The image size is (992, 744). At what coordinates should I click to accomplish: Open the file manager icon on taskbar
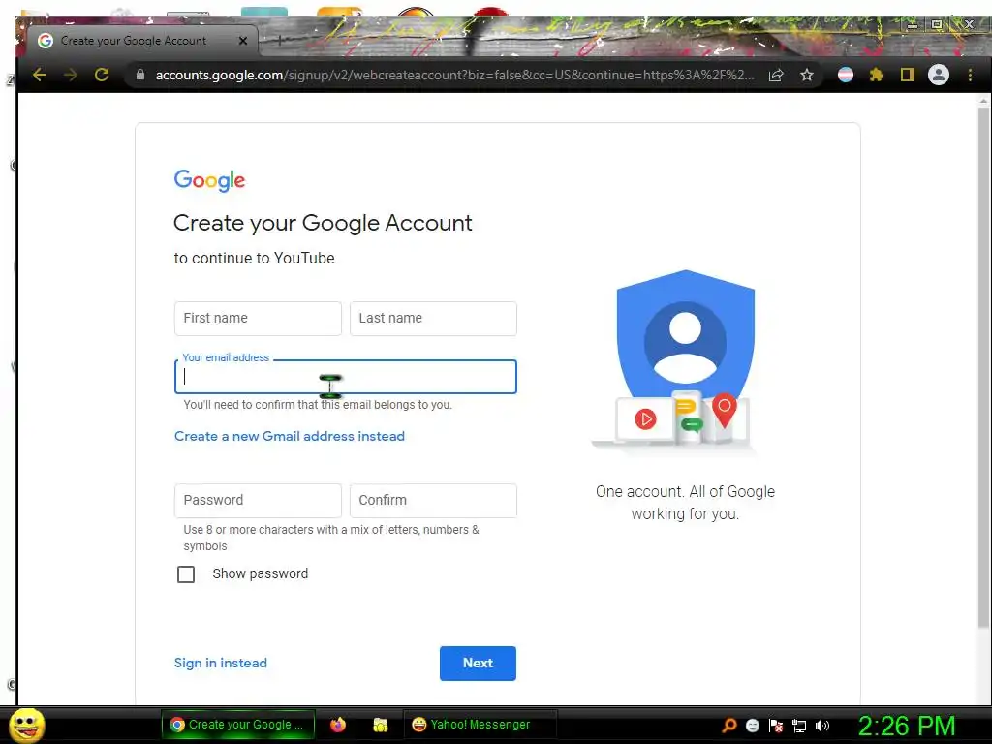pyautogui.click(x=380, y=725)
